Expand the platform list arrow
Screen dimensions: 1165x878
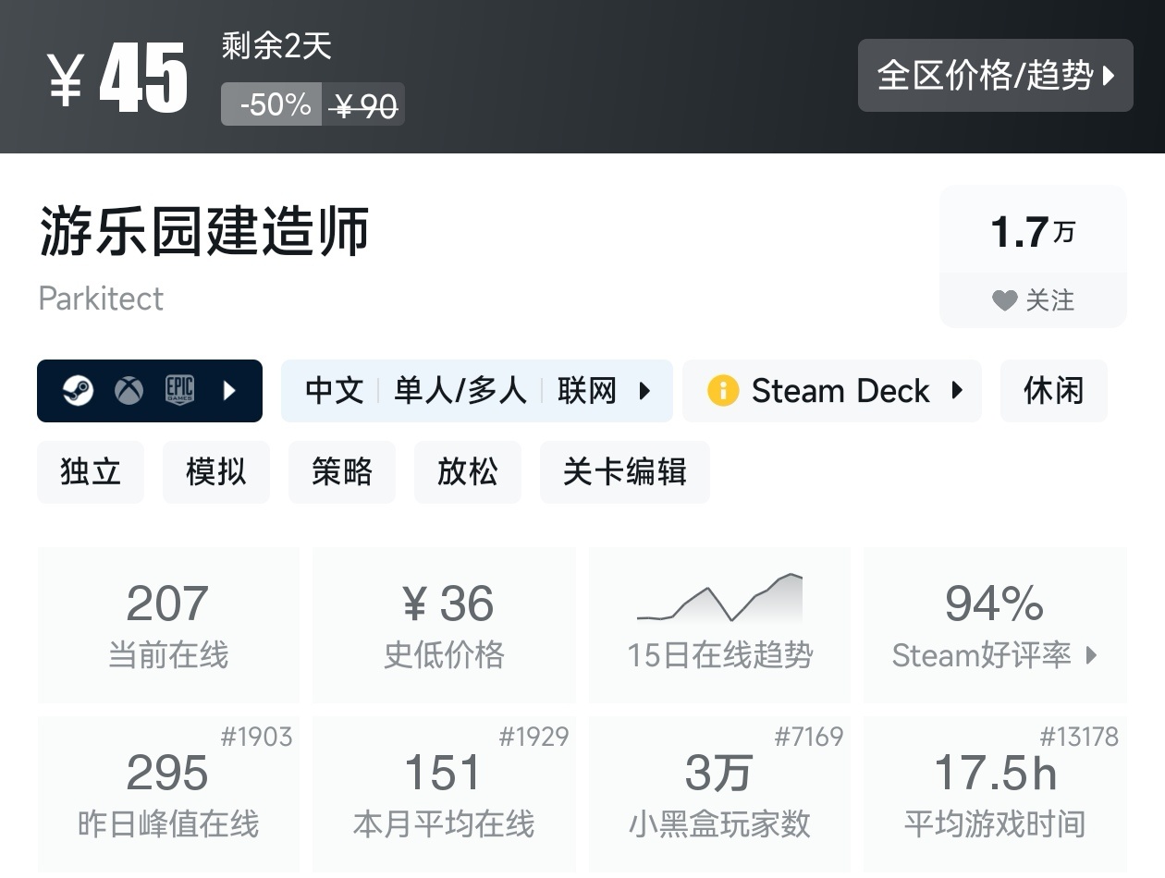click(230, 391)
